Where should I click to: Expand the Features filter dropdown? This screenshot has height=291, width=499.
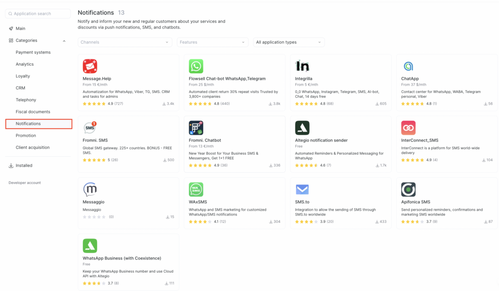(212, 42)
